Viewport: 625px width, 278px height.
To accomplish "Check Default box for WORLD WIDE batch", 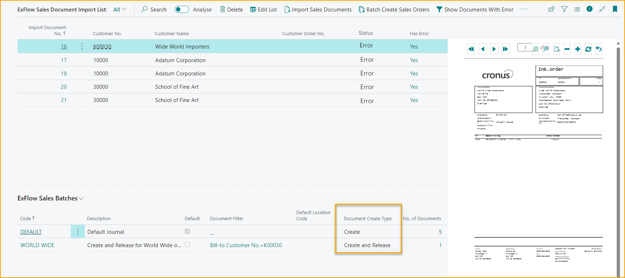I will [x=187, y=245].
